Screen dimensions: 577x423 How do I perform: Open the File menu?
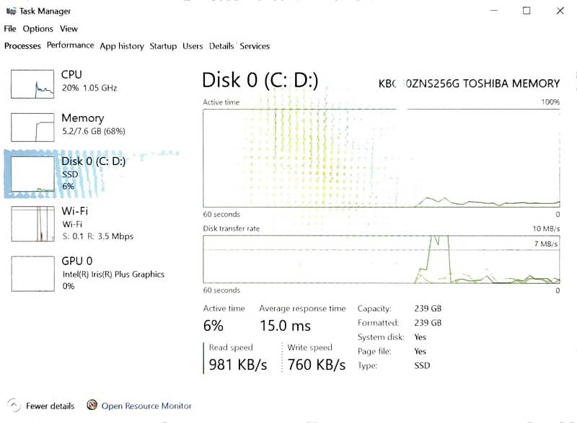pyautogui.click(x=10, y=29)
